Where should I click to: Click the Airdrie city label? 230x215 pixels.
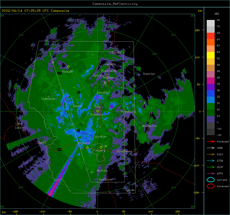(101, 137)
